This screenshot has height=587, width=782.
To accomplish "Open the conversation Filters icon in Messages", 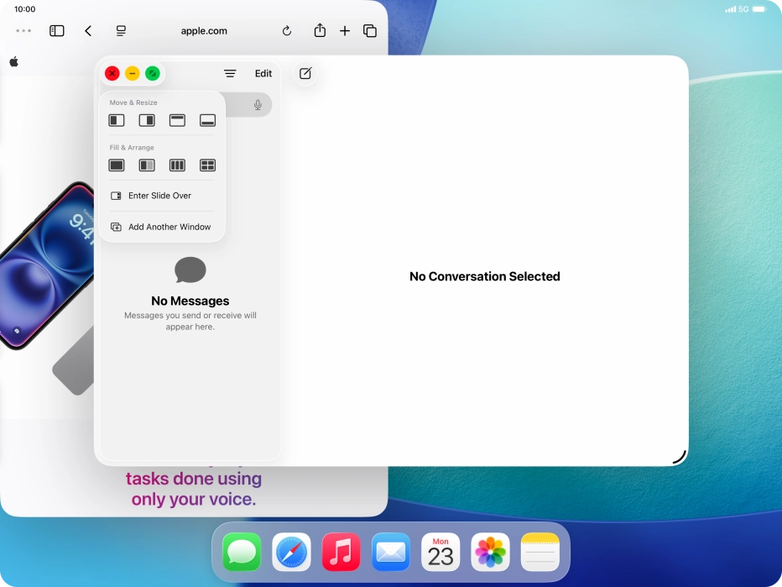I will [230, 73].
